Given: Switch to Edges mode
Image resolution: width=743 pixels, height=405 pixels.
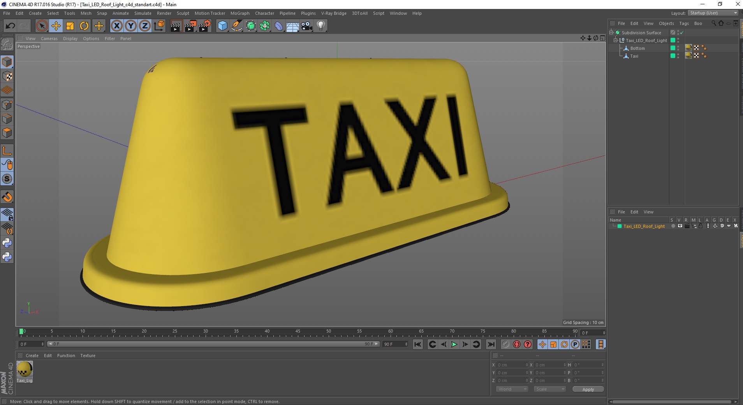Looking at the screenshot, I should (x=7, y=118).
